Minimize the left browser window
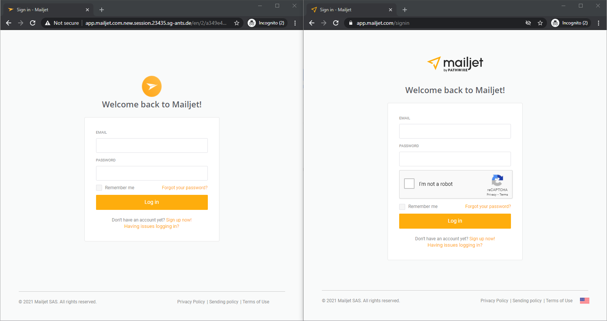Screen dimensions: 607x321 (x=260, y=6)
